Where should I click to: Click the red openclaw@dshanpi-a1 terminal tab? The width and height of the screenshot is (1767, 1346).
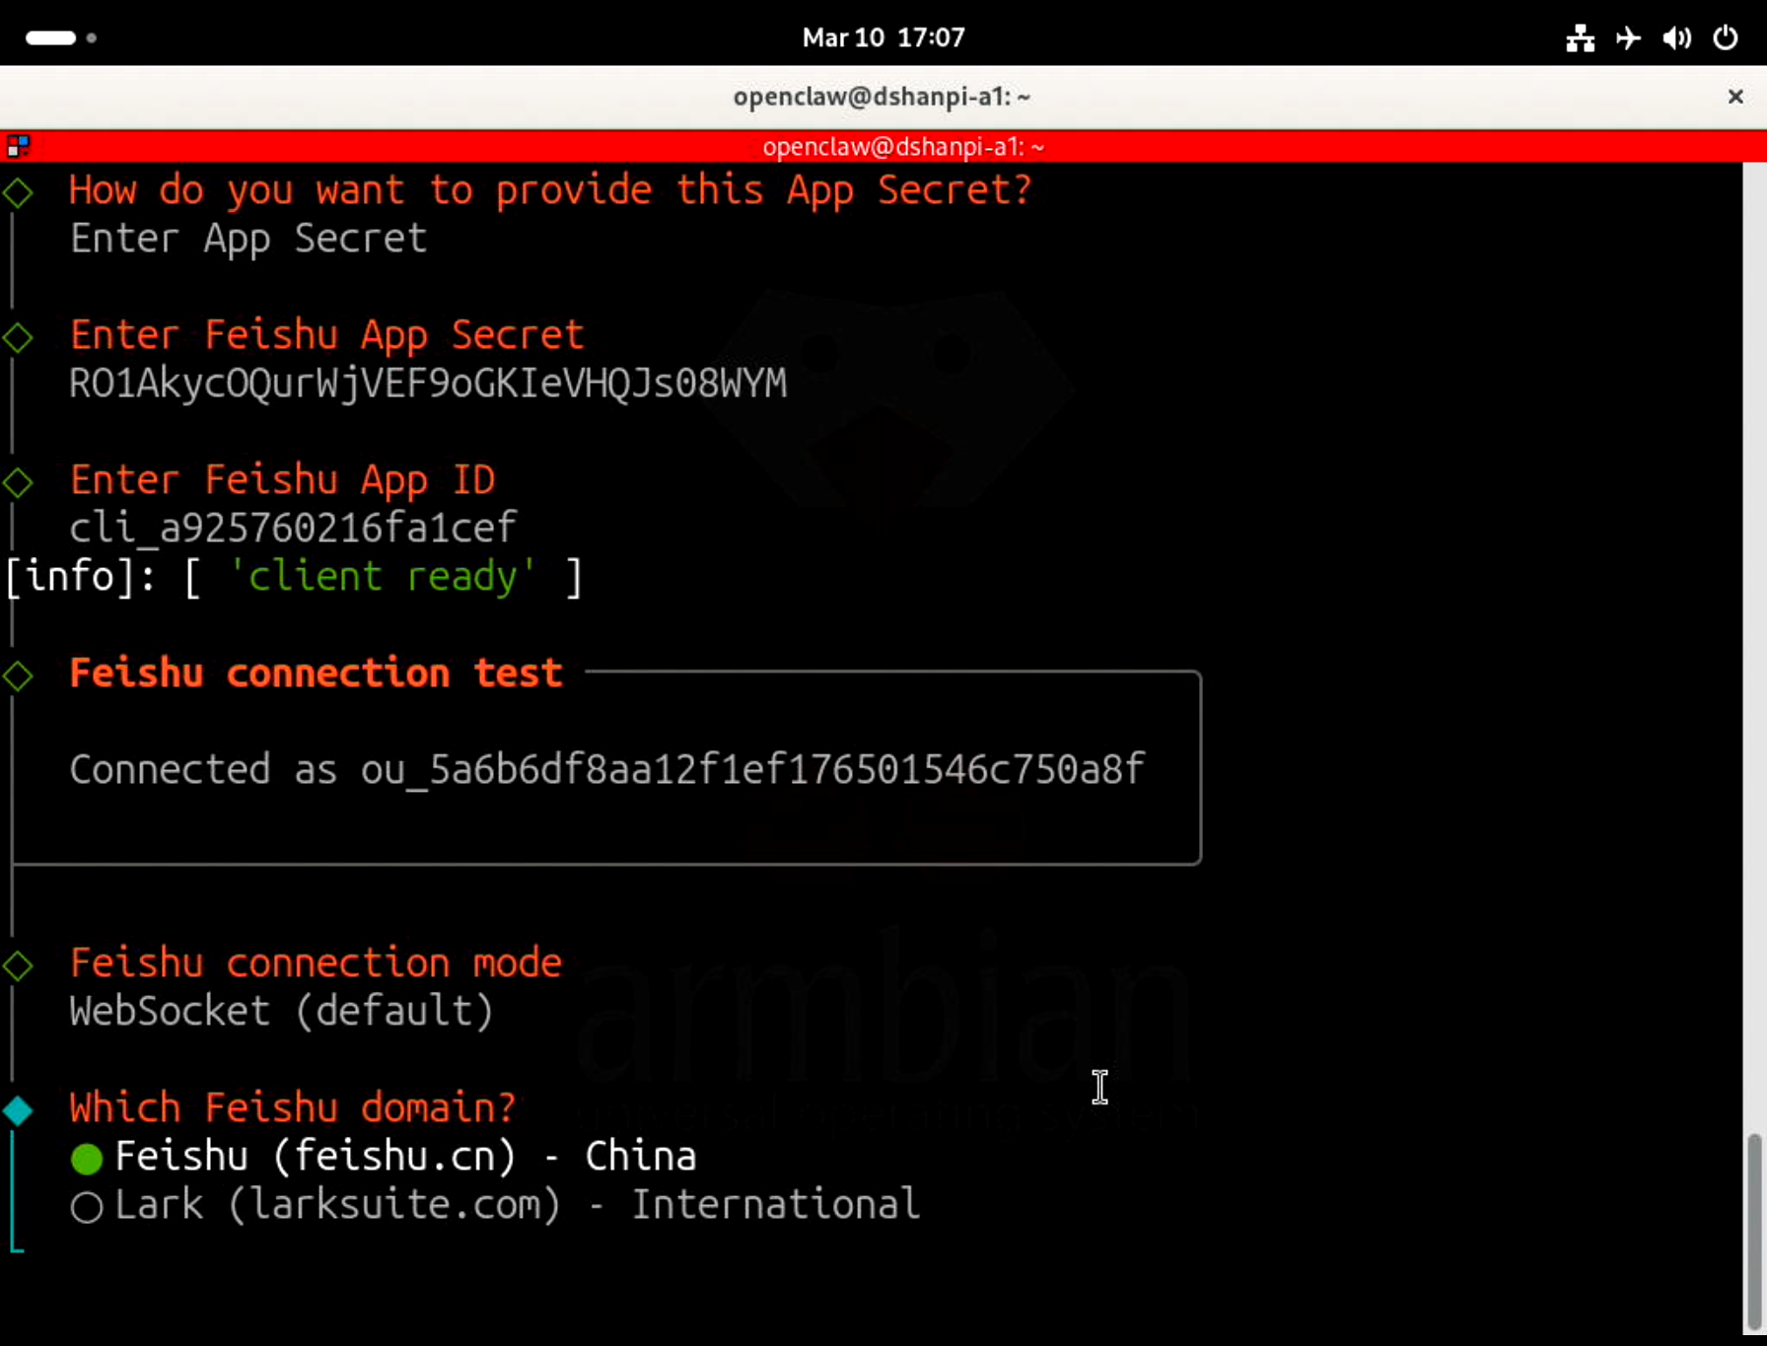[x=902, y=147]
